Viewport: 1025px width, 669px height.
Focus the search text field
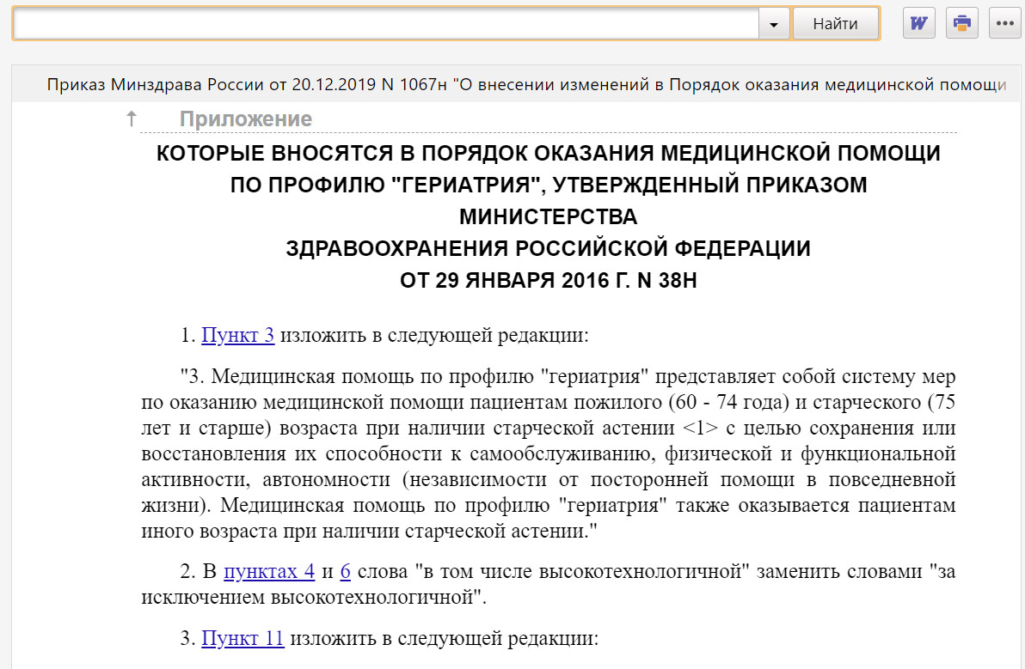pos(385,24)
